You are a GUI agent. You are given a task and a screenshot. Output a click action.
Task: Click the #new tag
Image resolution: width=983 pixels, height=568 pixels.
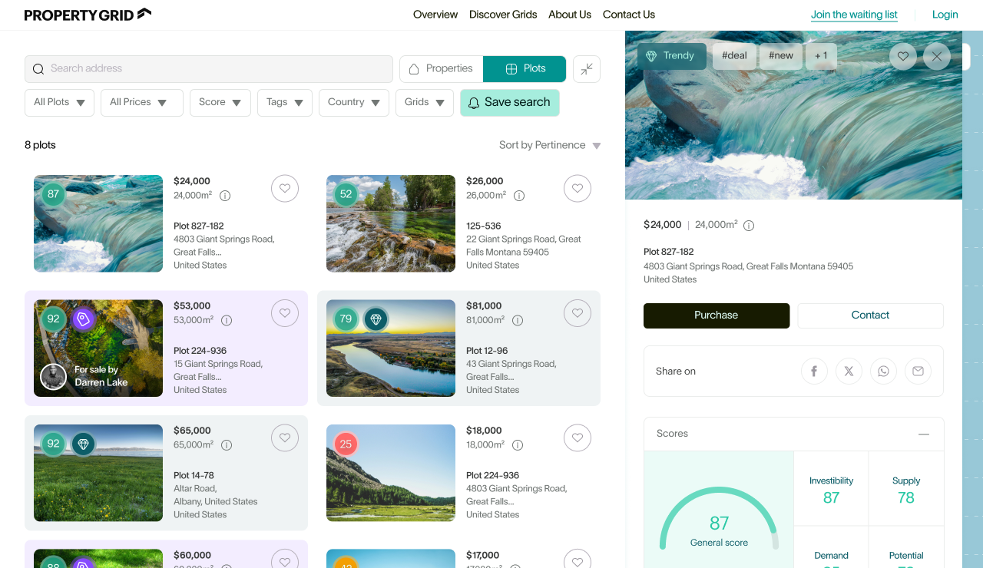pyautogui.click(x=781, y=56)
